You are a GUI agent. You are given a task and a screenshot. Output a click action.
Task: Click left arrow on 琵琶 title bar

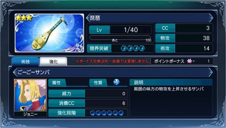[x=88, y=18]
